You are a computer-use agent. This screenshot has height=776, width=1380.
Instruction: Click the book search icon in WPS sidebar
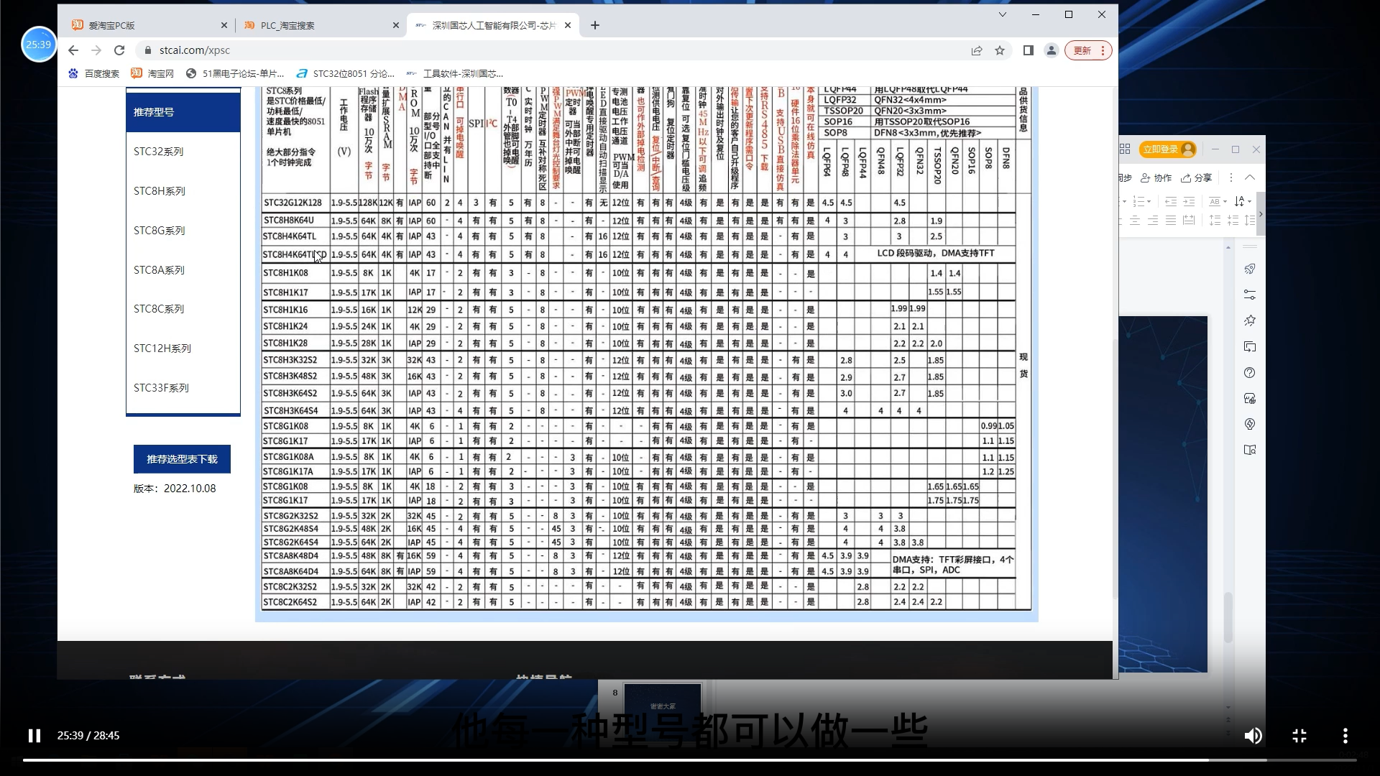[1250, 450]
